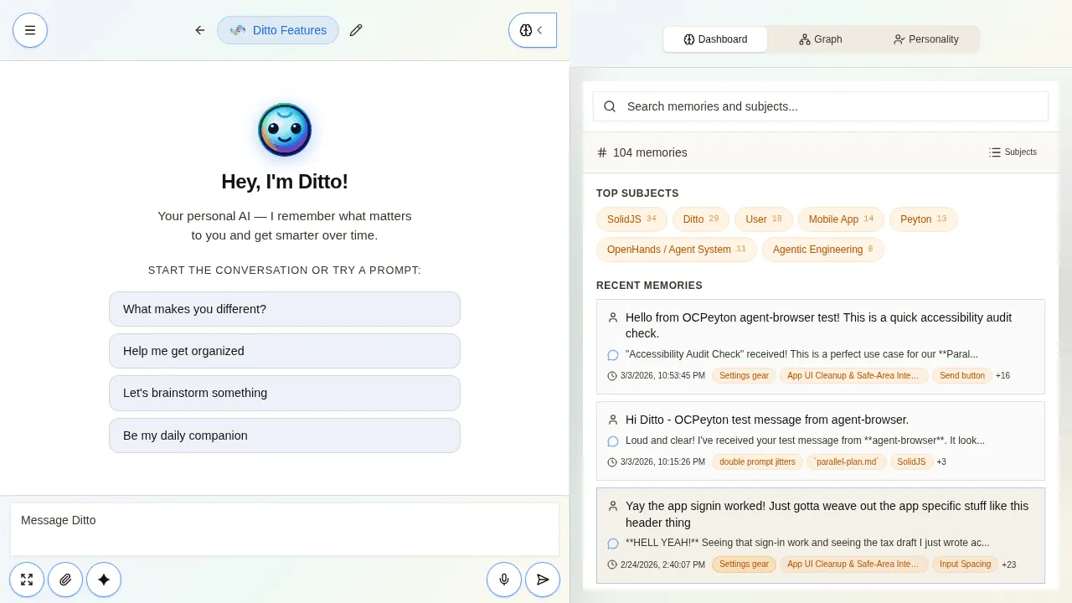Screen dimensions: 1072x603
Task: Attach a file using the paperclip icon
Action: (65, 579)
